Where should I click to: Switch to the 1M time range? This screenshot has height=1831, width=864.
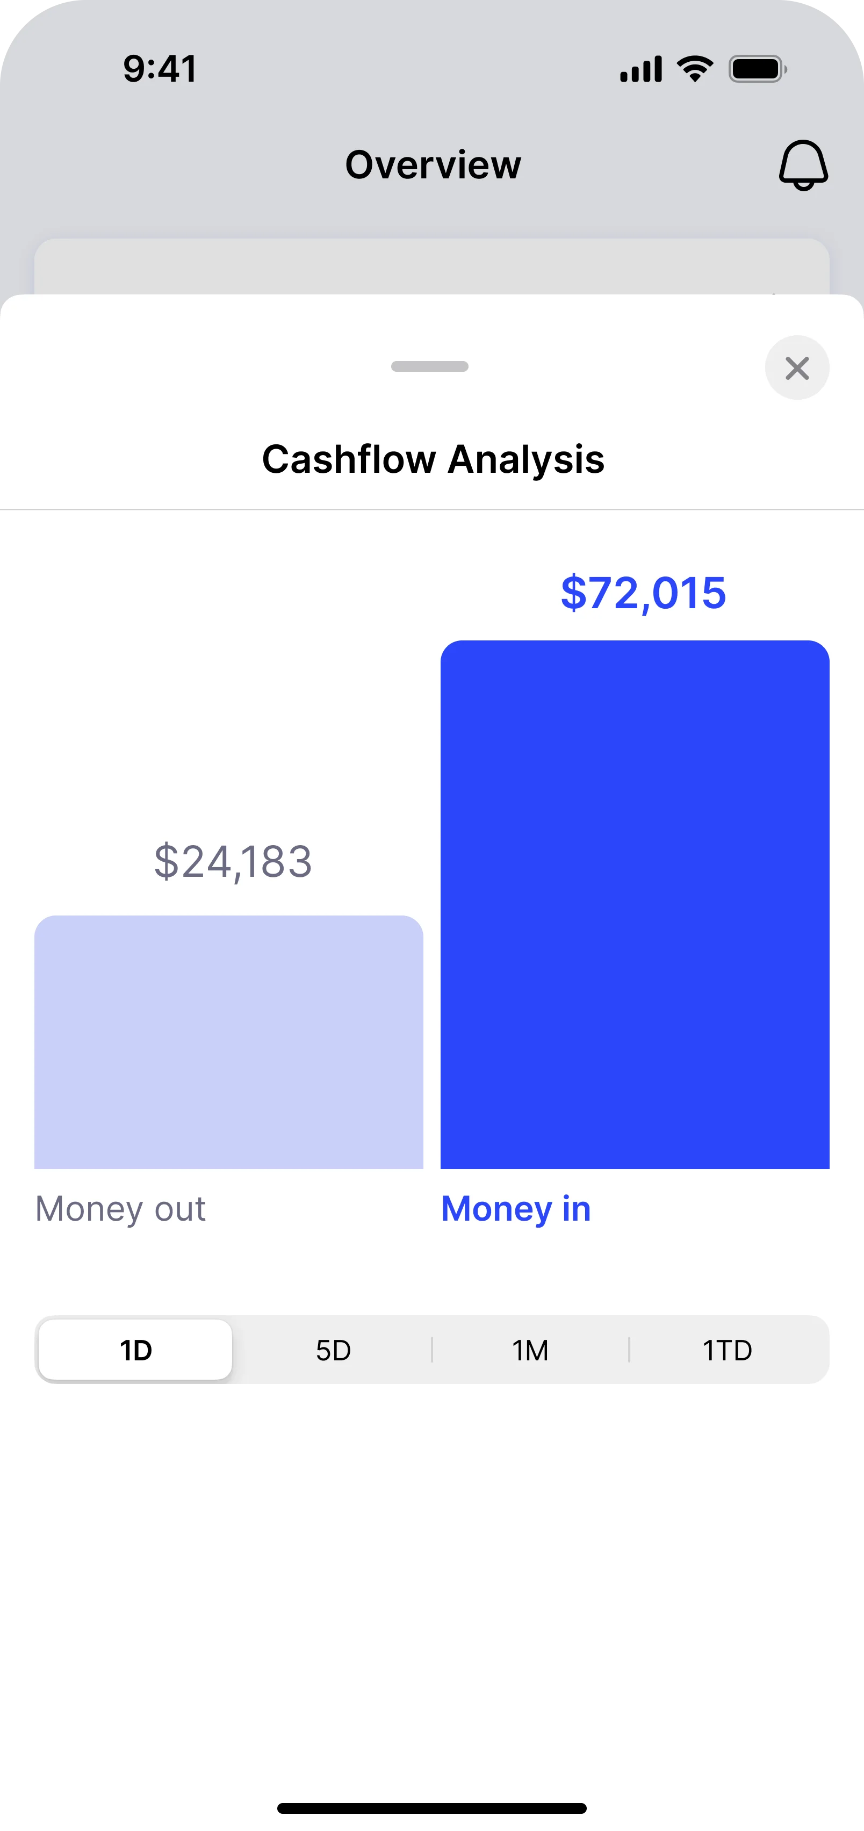(x=530, y=1350)
